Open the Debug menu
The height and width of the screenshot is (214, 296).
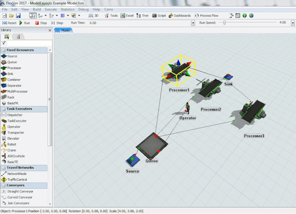[x=84, y=9]
